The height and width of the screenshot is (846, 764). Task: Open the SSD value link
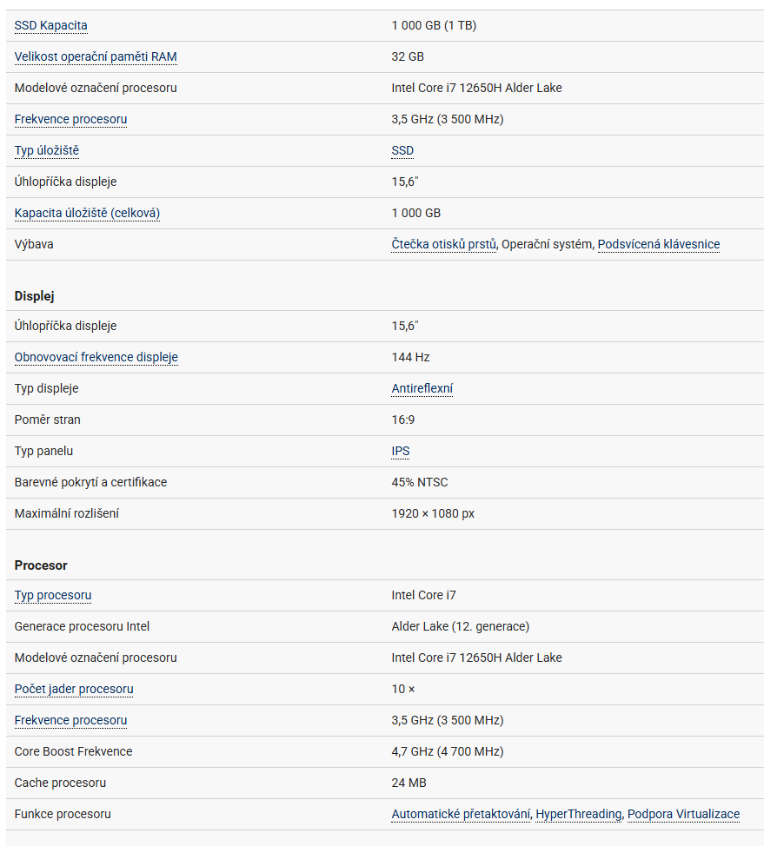(x=402, y=150)
